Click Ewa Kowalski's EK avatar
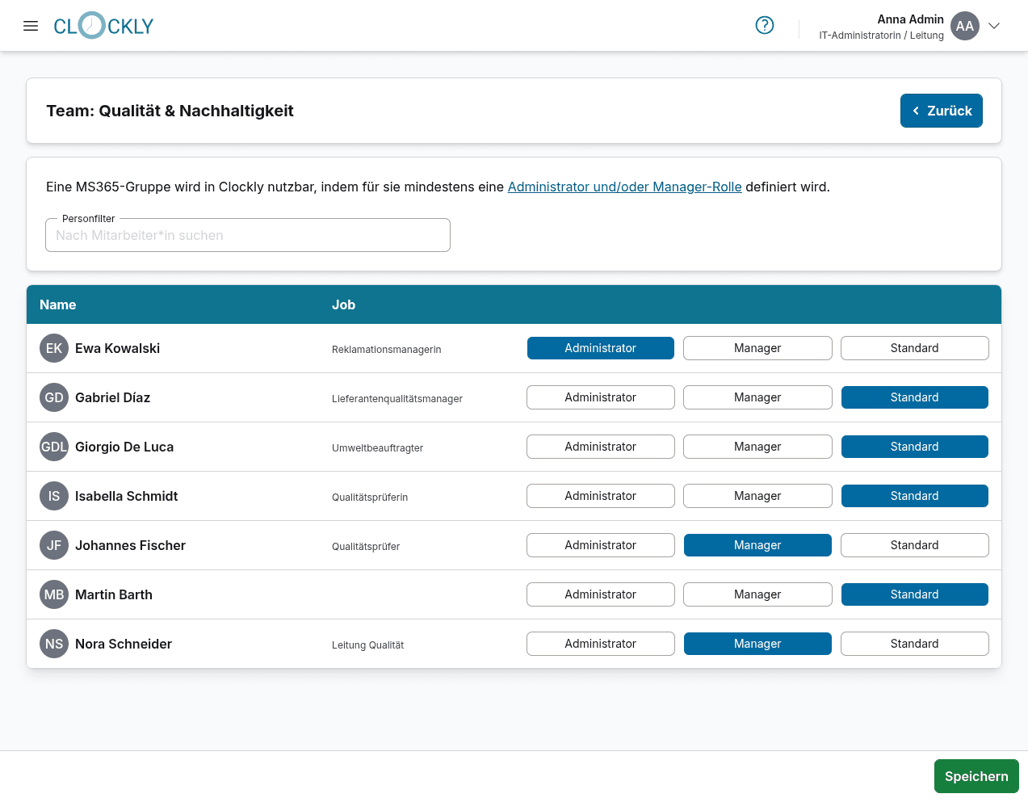 [54, 348]
